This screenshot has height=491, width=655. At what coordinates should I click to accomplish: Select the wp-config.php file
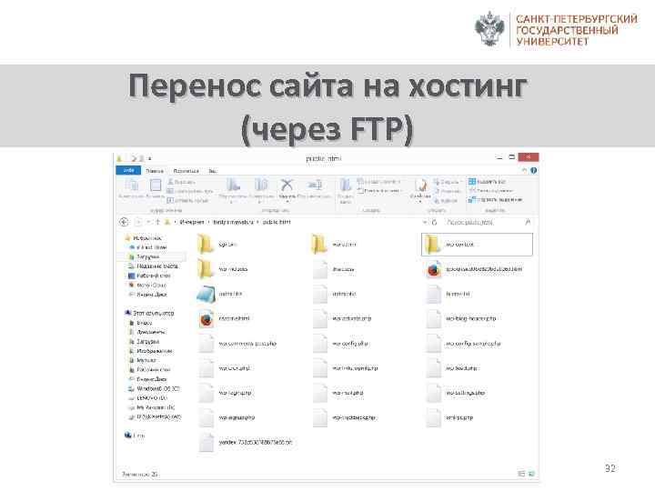[341, 344]
